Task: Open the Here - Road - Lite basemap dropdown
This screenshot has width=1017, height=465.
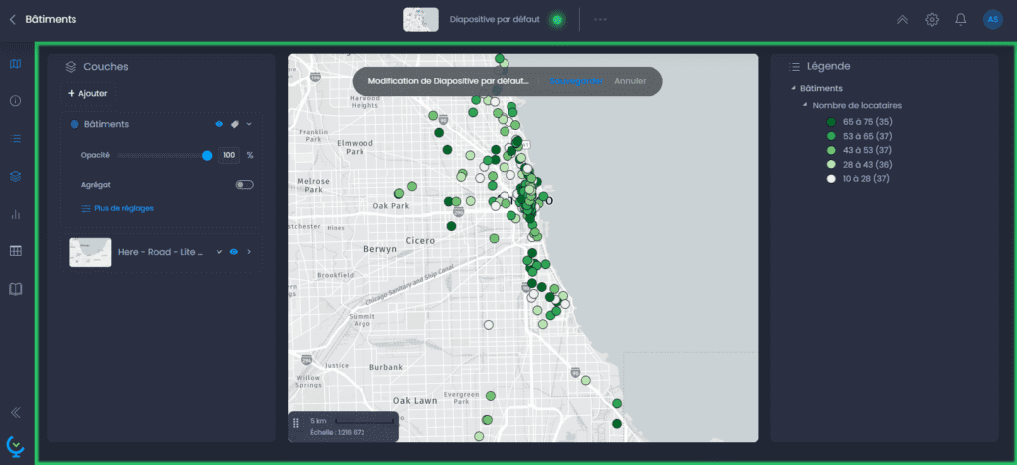Action: coord(219,252)
